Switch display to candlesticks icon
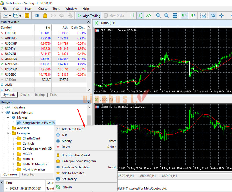The height and width of the screenshot is (192, 232). pos(140,16)
